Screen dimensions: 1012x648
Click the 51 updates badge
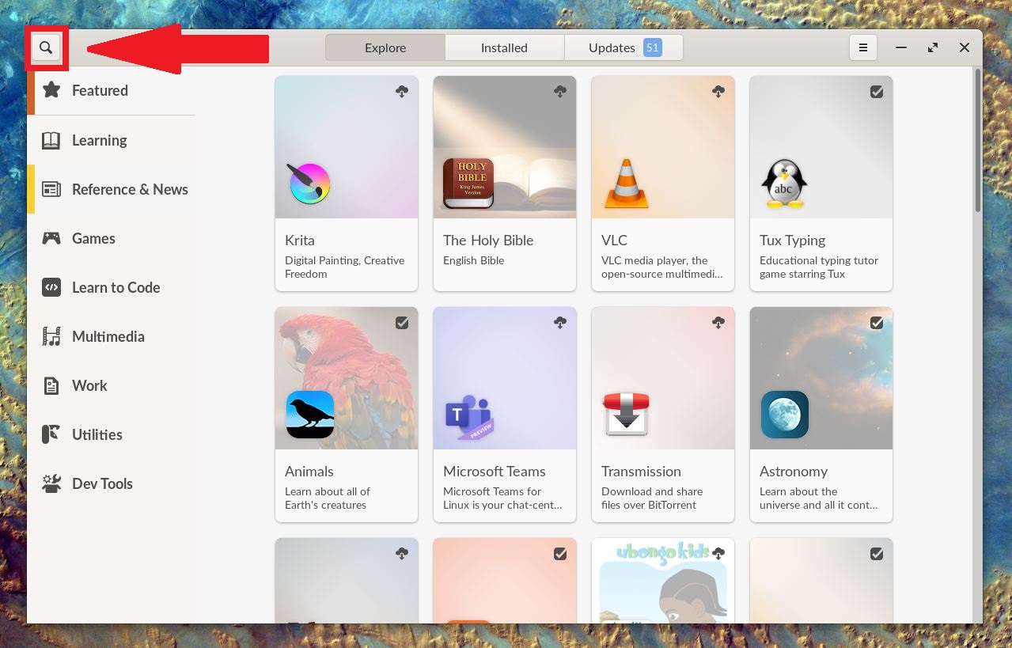click(652, 47)
